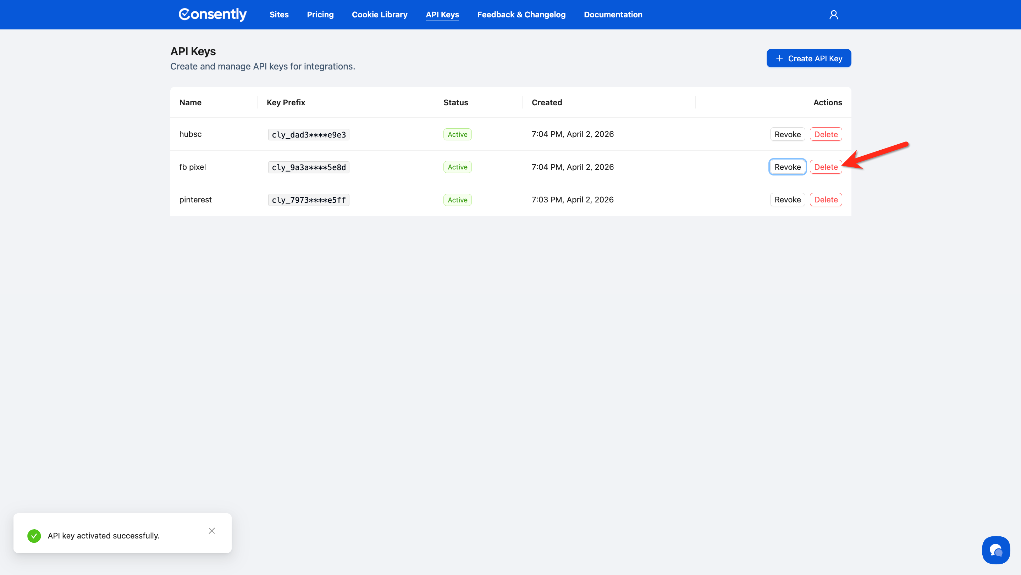
Task: Delete the pinterest API key
Action: [826, 200]
